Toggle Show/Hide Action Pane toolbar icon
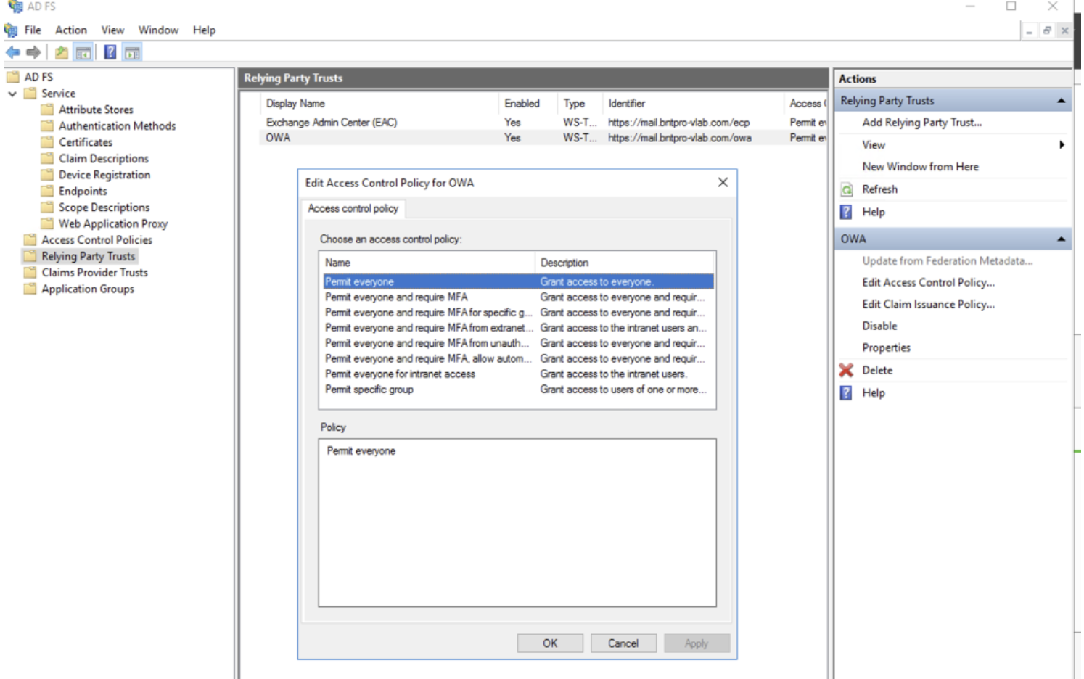The height and width of the screenshot is (679, 1084). (x=132, y=52)
